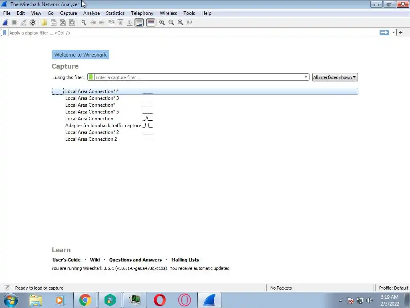Open Google Chrome from the taskbar
Viewport: 410px width, 308px height.
85,300
